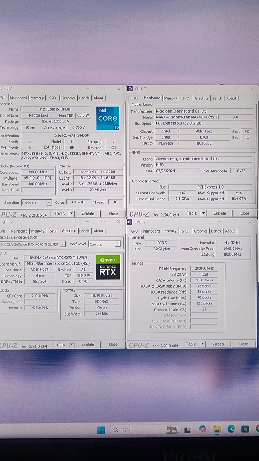Viewport: 259px width, 461px height.
Task: Open the Windows Start menu
Action: click(101, 430)
